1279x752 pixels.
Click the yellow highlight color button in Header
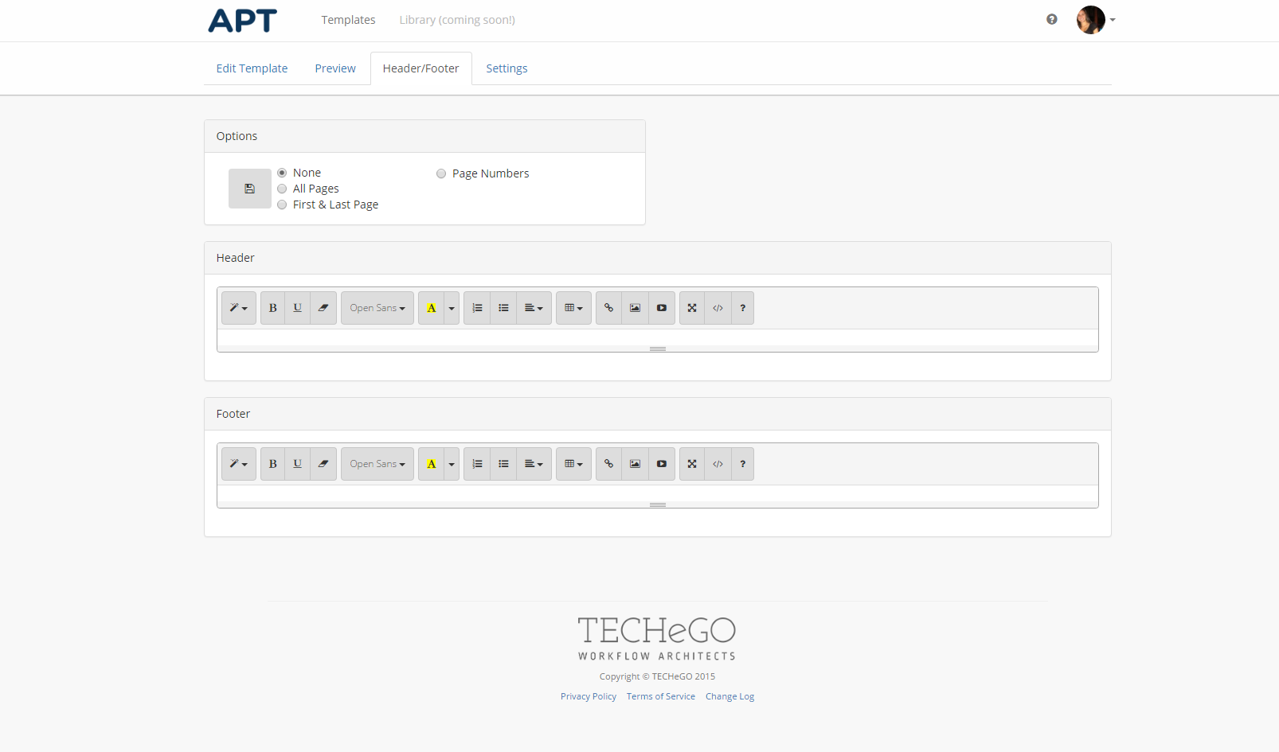click(431, 308)
